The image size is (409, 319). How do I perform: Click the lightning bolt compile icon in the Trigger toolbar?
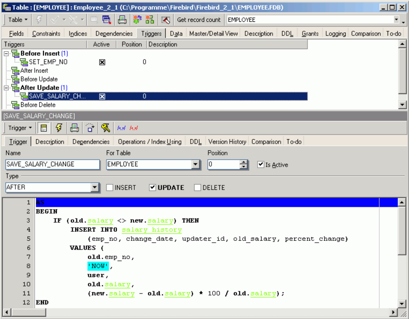point(59,128)
